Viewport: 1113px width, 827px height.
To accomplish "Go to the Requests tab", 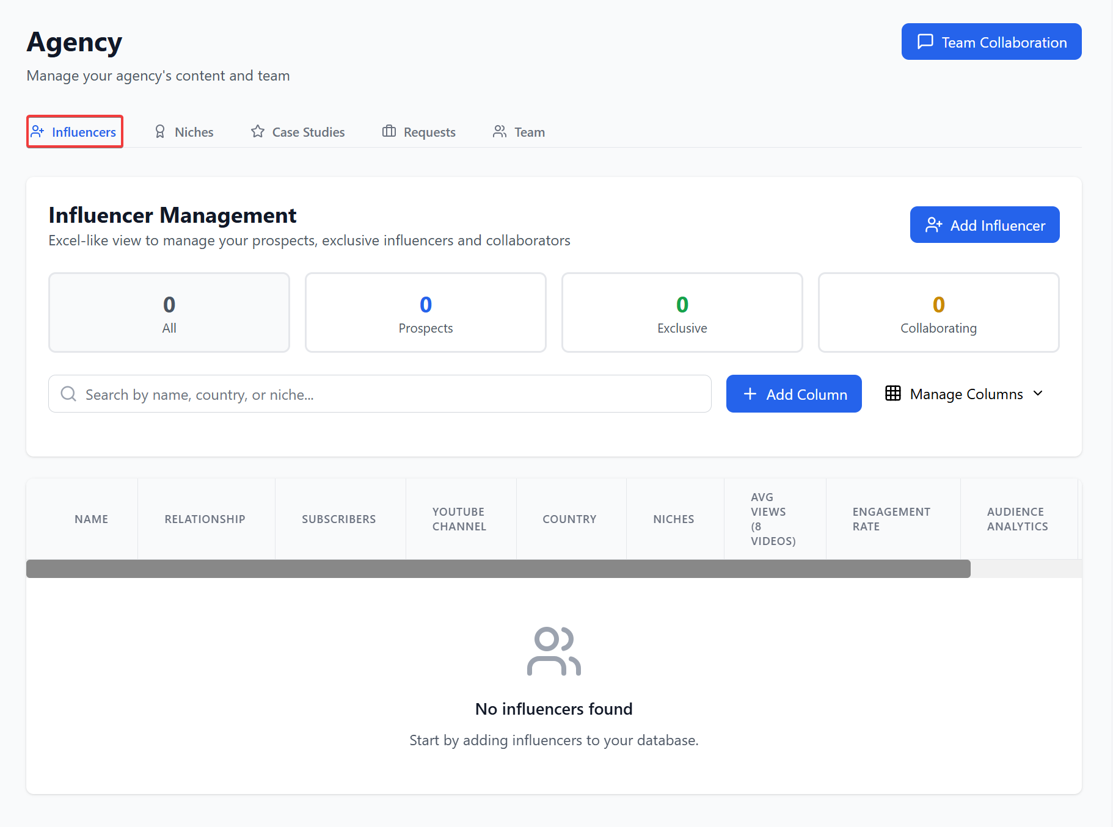I will point(419,132).
